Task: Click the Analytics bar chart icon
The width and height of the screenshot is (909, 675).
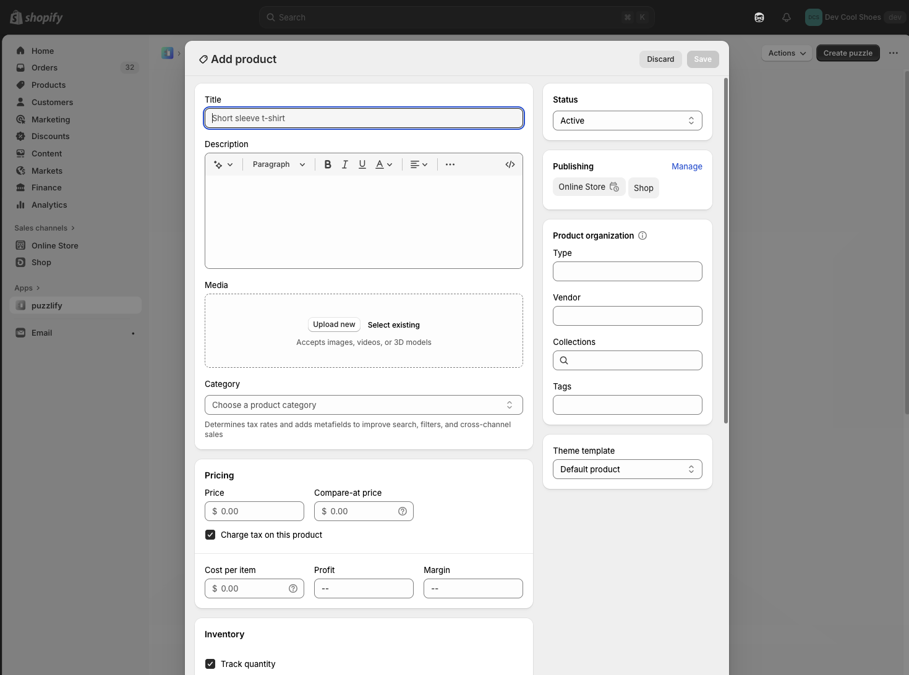Action: click(x=20, y=205)
